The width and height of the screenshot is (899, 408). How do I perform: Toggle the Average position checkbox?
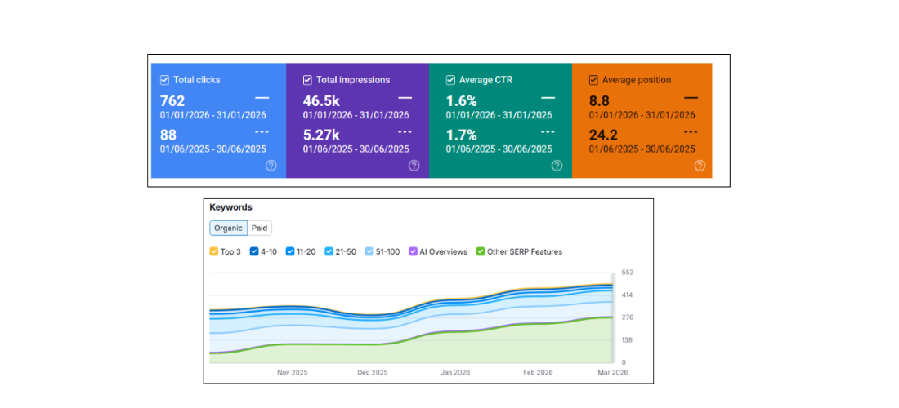(594, 80)
